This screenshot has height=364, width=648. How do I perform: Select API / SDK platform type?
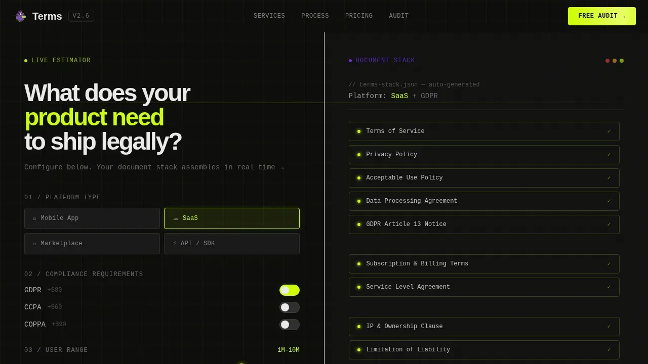point(232,244)
